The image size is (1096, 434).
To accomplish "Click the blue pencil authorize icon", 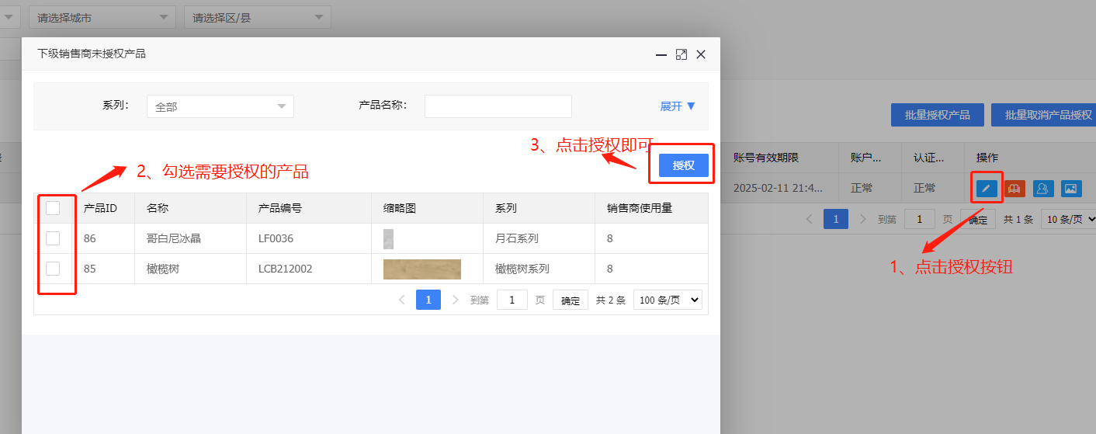I will (986, 188).
